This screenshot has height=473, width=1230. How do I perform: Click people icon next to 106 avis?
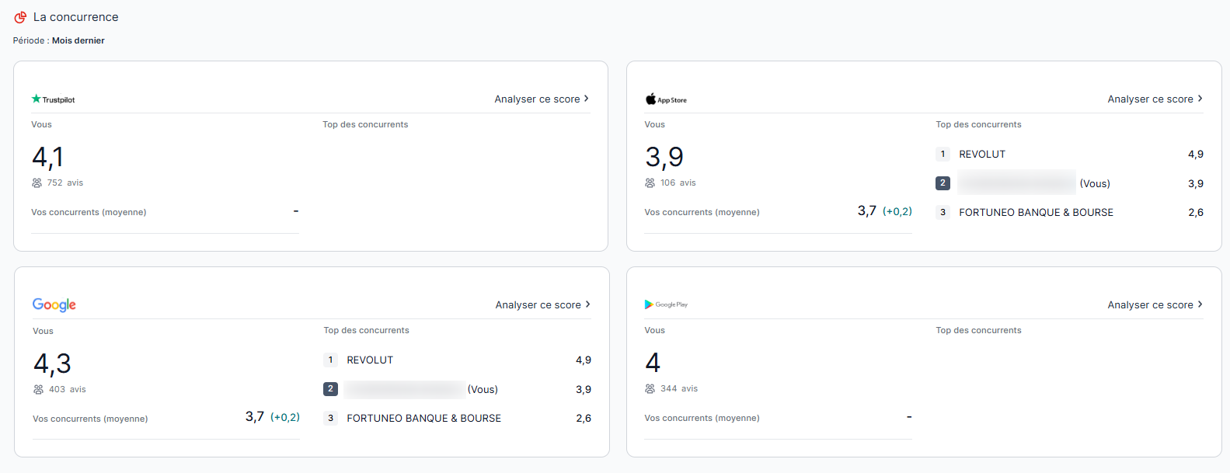(650, 183)
